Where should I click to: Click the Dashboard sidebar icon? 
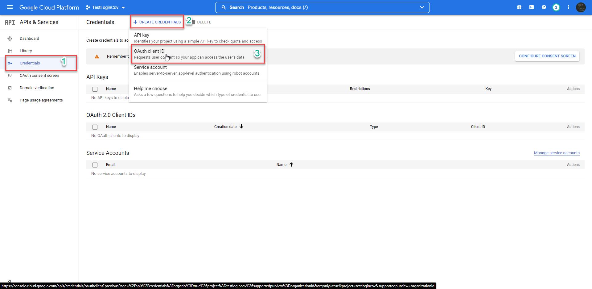[x=10, y=39]
